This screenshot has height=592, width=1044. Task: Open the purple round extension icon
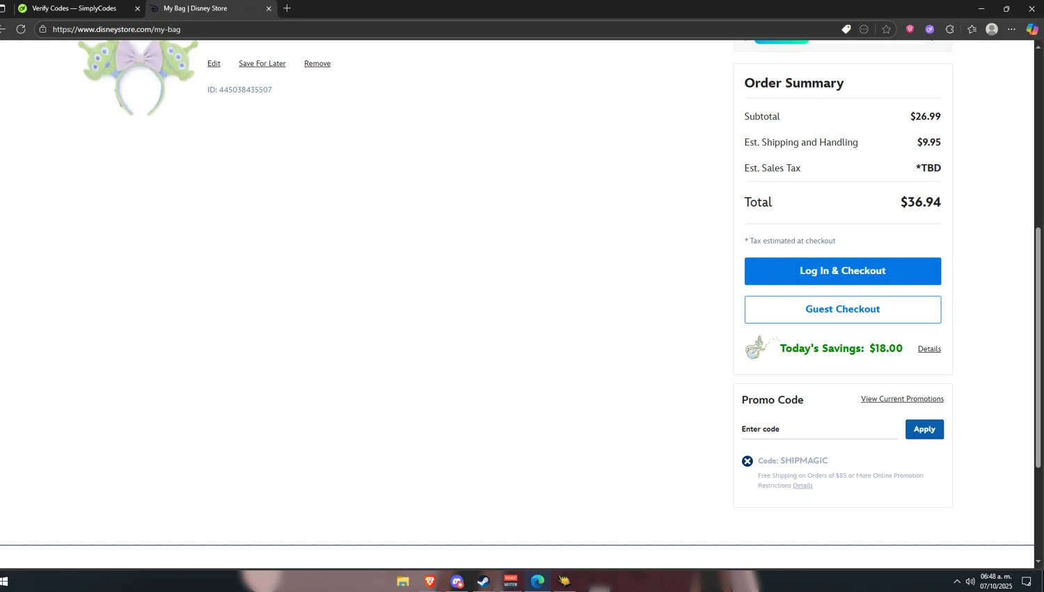point(930,29)
